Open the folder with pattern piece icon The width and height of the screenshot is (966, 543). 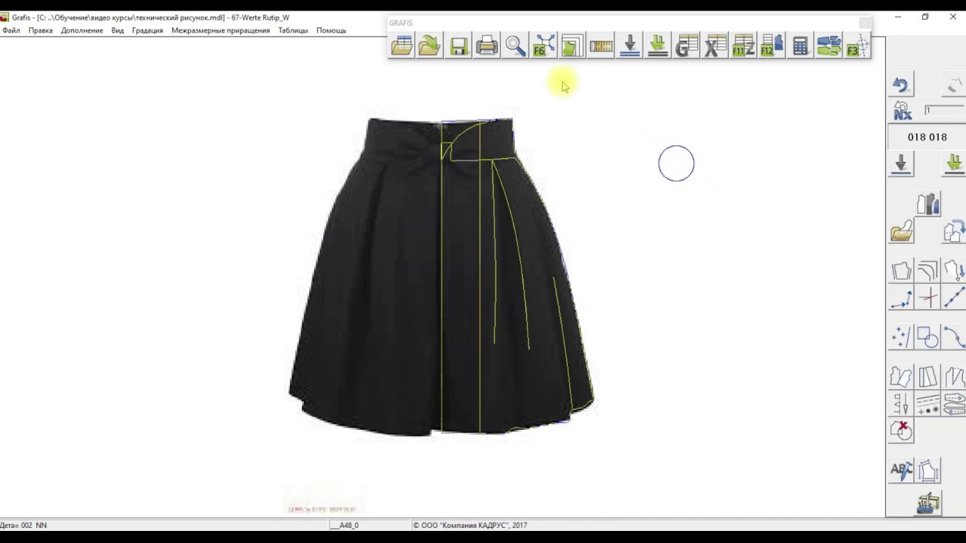(901, 231)
